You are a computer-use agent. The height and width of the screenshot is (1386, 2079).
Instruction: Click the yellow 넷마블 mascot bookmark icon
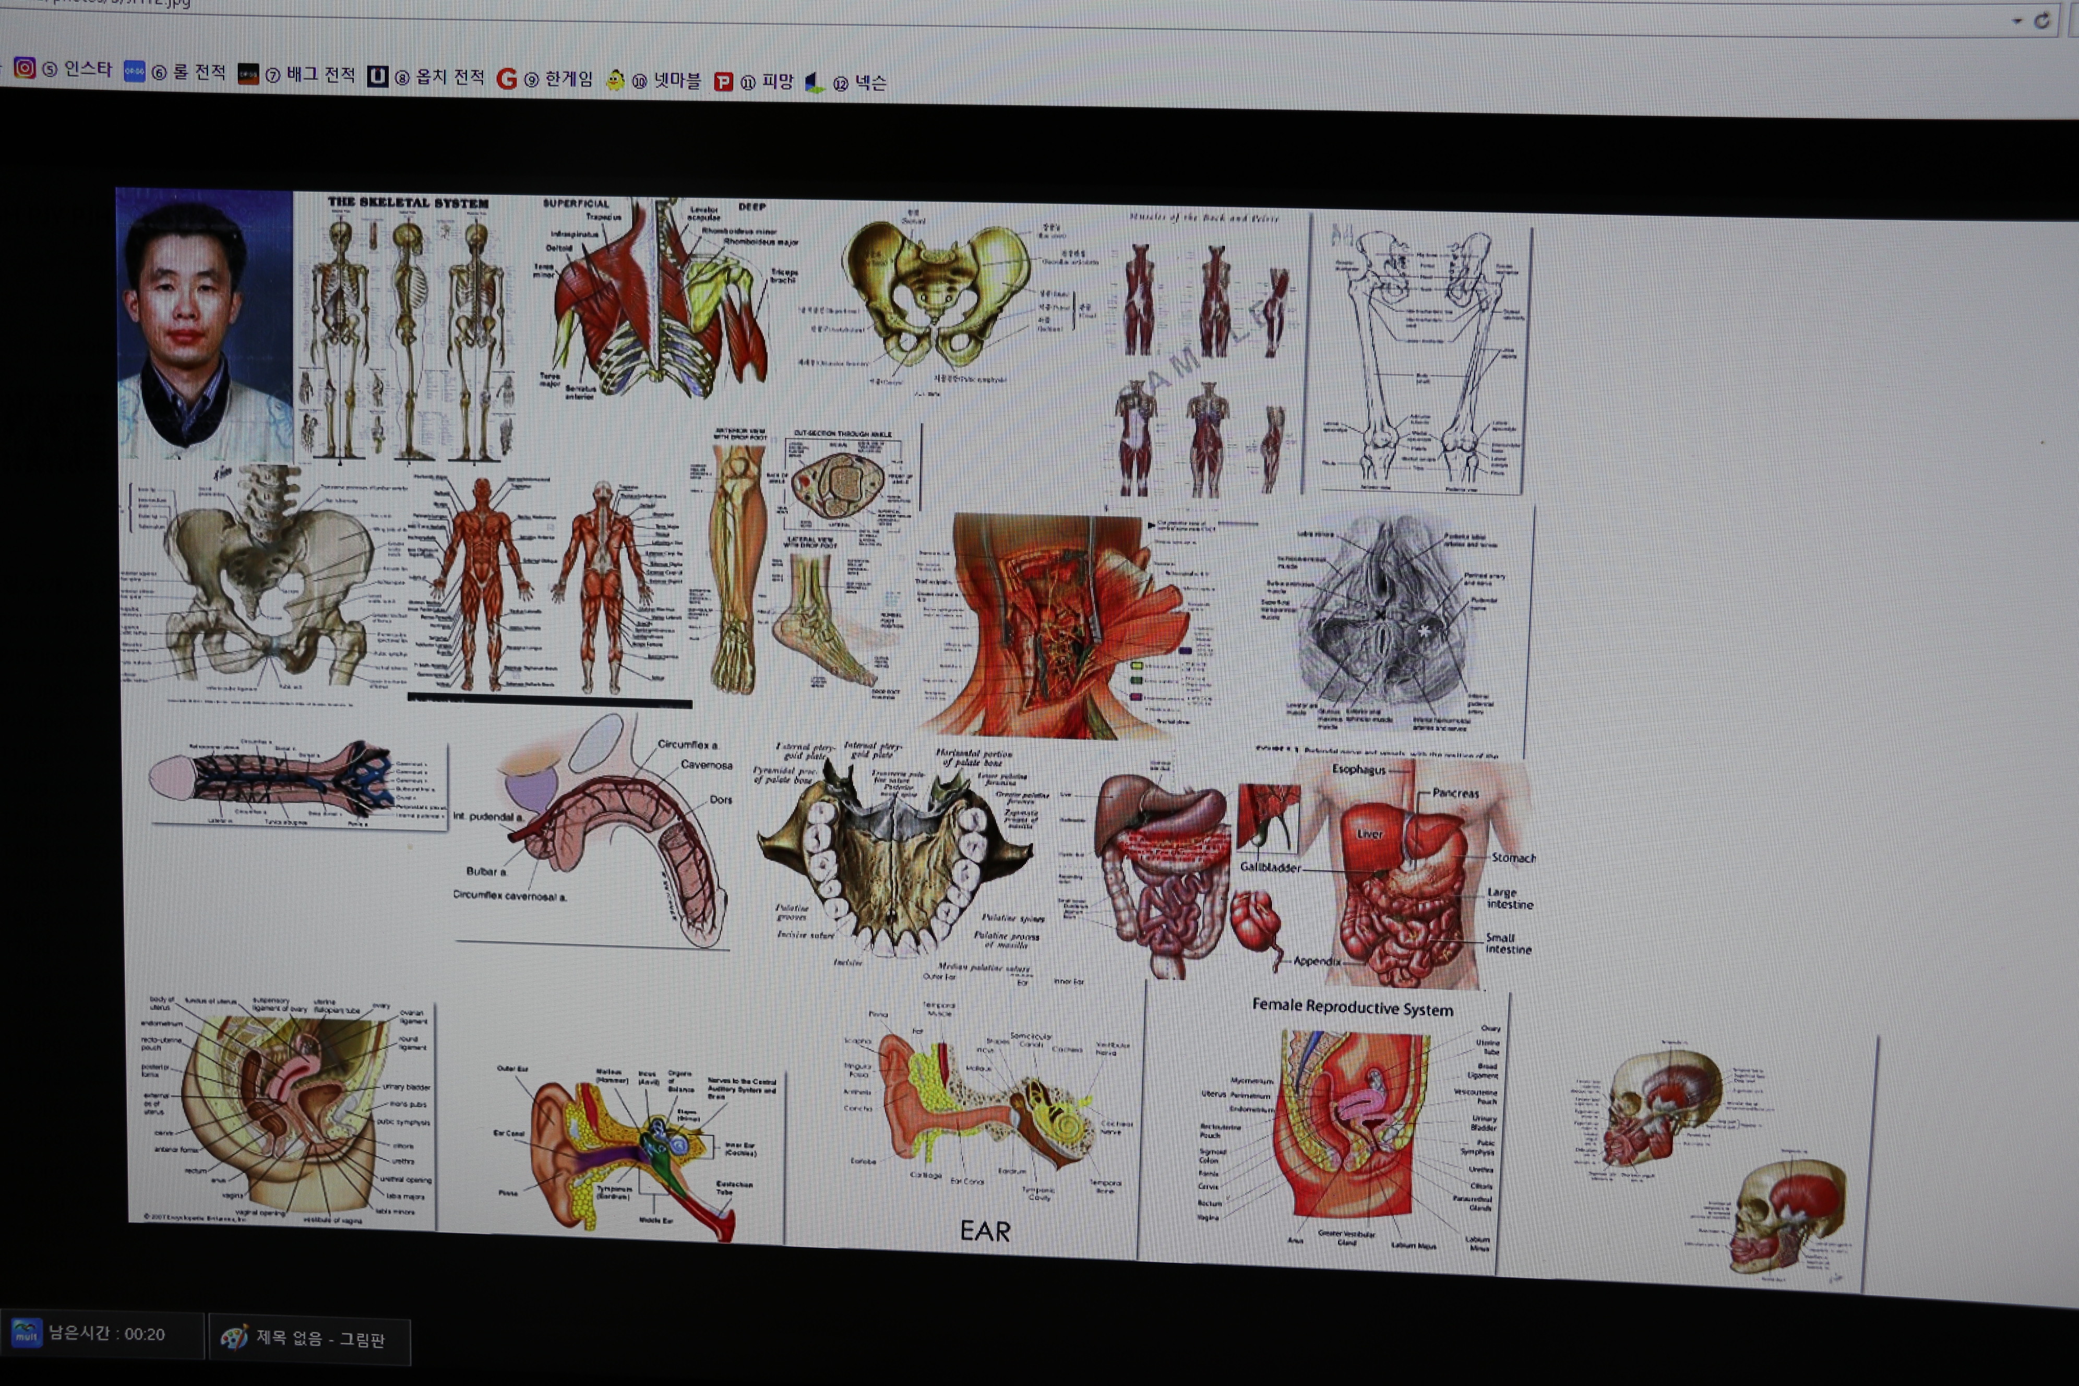(x=615, y=81)
